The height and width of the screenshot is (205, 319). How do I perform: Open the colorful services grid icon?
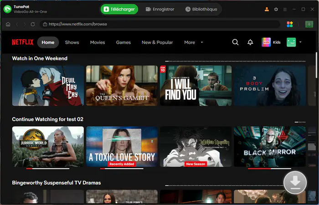[x=290, y=24]
